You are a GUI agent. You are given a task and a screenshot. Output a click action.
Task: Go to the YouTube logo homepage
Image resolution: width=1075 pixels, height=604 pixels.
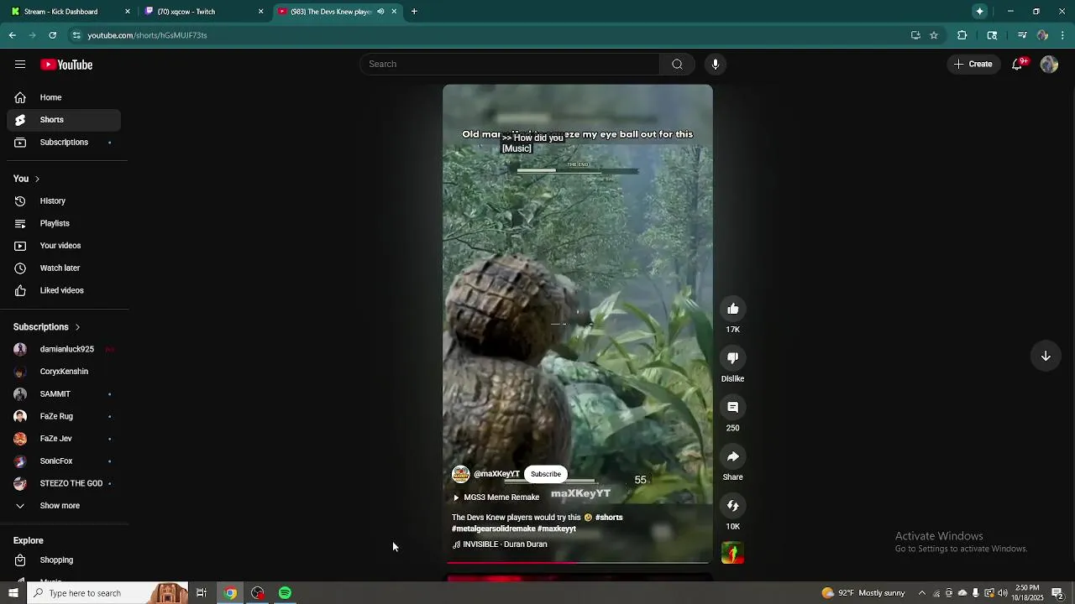coord(66,65)
